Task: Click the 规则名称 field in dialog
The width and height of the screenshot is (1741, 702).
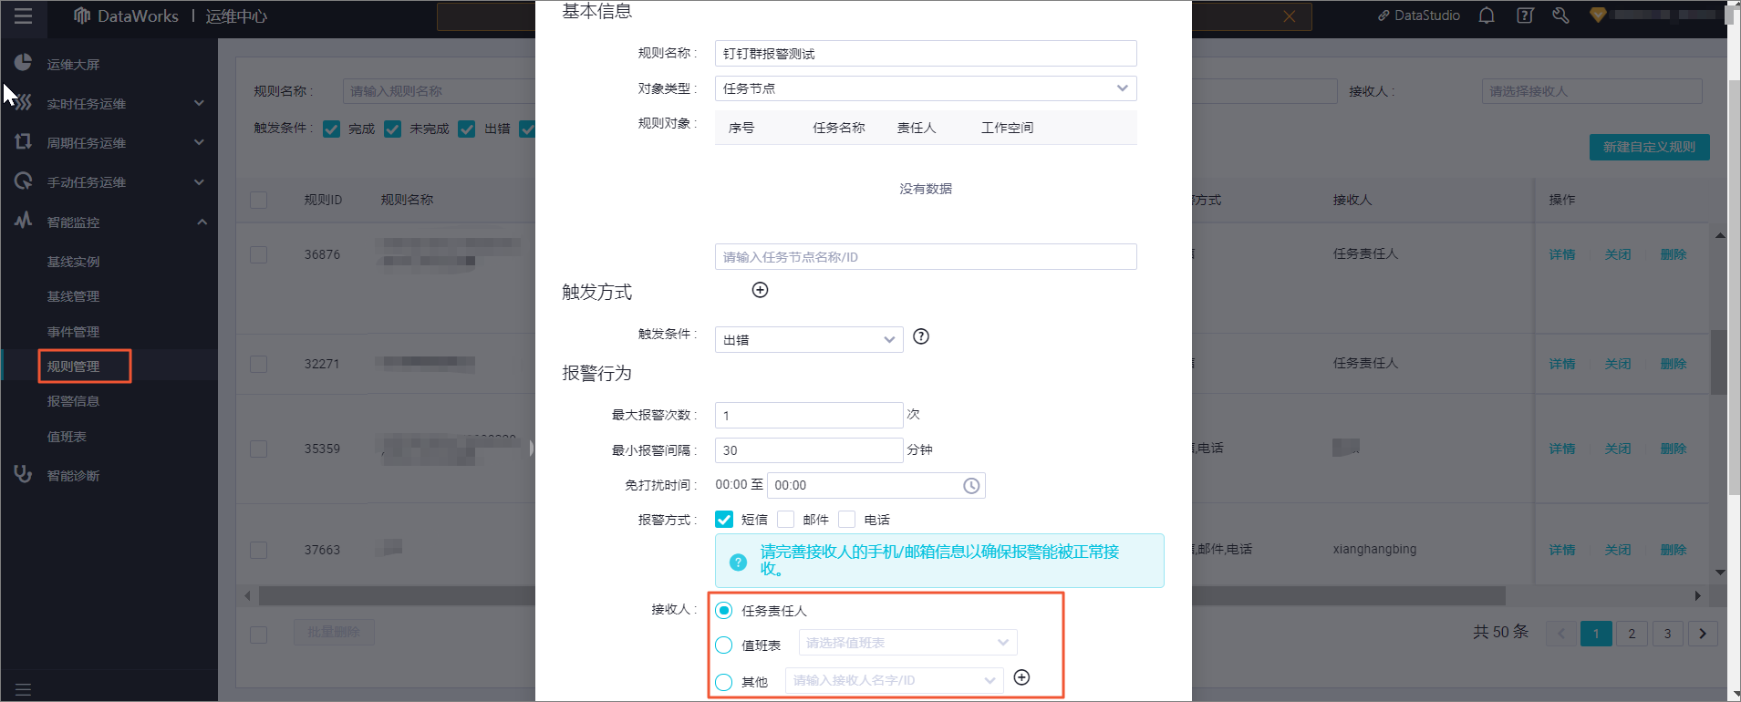Action: pyautogui.click(x=926, y=54)
